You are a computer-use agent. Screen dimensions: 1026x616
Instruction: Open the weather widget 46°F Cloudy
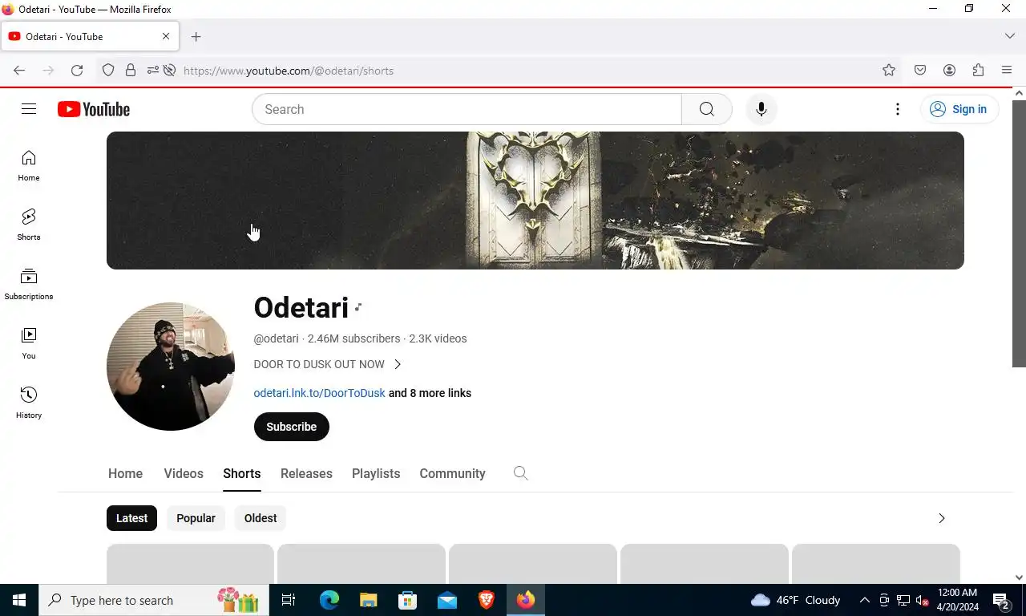click(795, 600)
